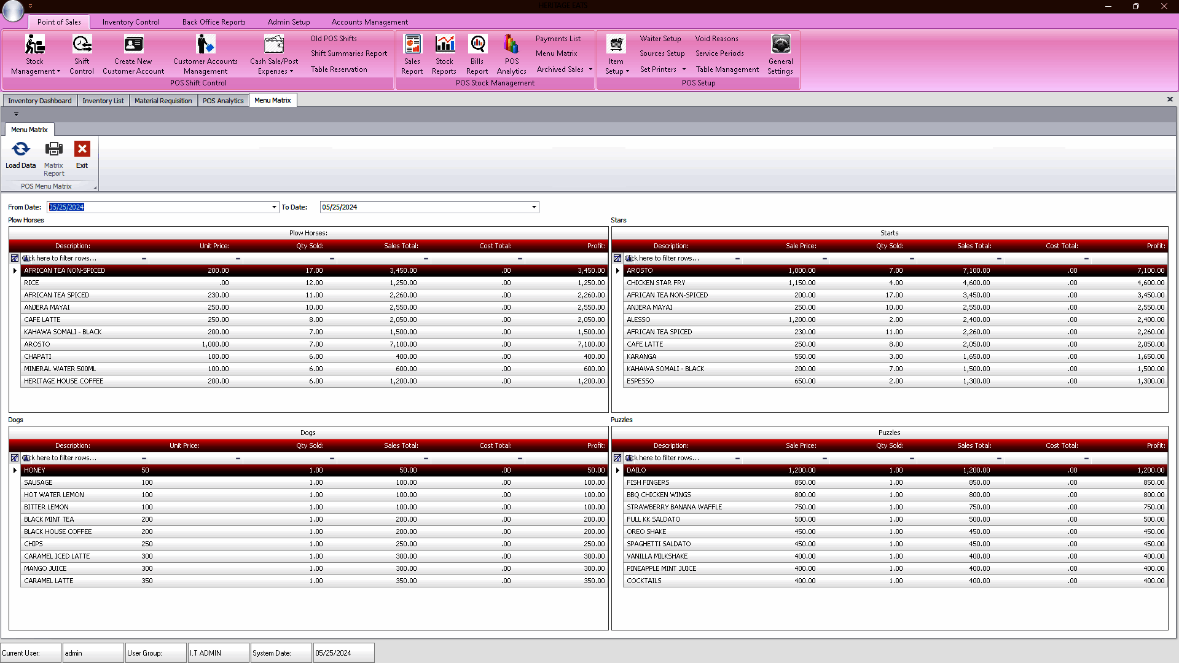This screenshot has height=663, width=1179.
Task: Print the Matrix Report
Action: point(54,149)
